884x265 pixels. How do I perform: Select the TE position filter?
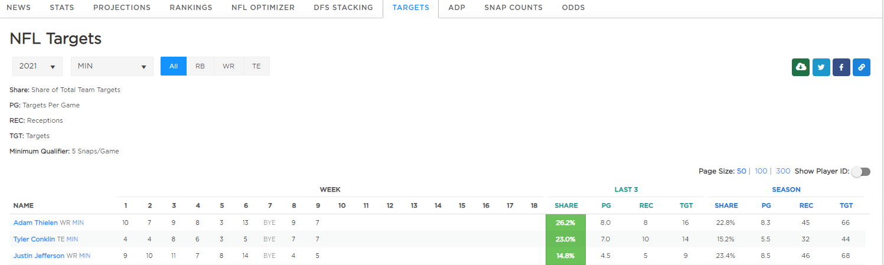(x=256, y=67)
